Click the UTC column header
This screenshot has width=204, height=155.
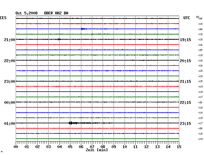click(186, 18)
